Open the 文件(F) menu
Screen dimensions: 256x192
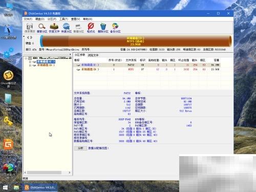pyautogui.click(x=28, y=19)
